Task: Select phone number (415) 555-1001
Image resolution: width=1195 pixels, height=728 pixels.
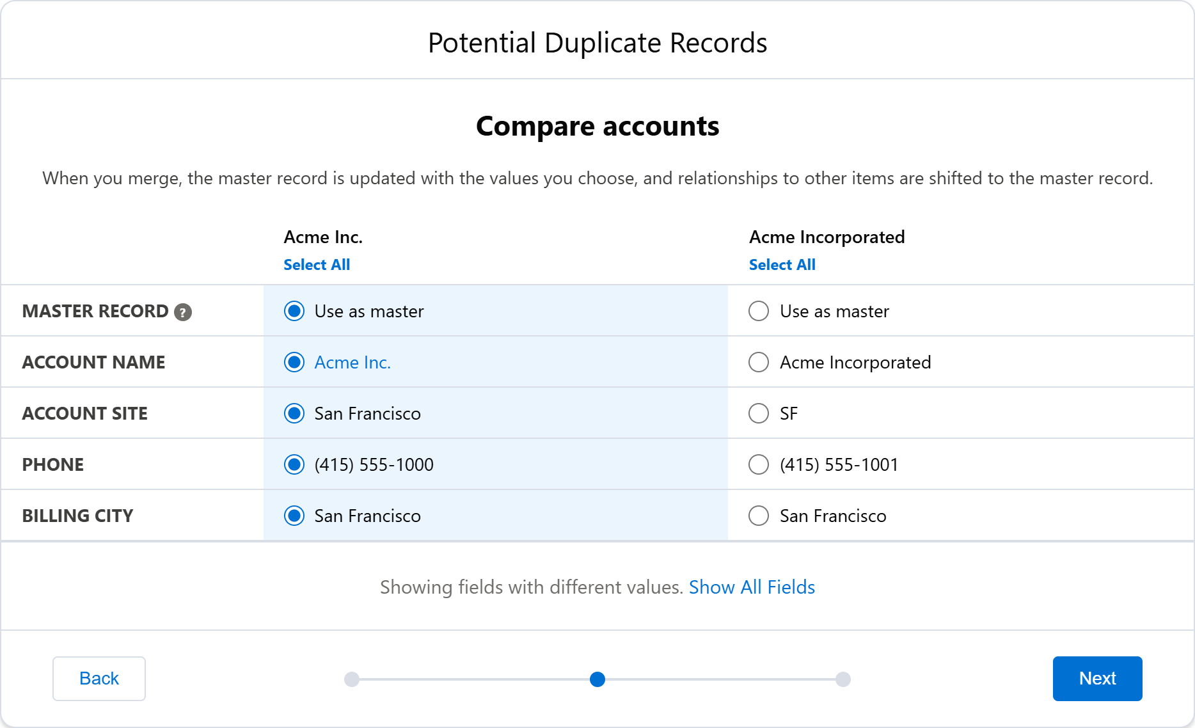Action: 758,464
